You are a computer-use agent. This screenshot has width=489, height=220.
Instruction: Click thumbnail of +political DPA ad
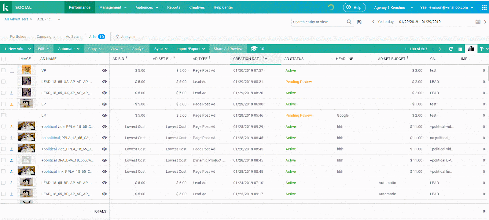click(26, 160)
